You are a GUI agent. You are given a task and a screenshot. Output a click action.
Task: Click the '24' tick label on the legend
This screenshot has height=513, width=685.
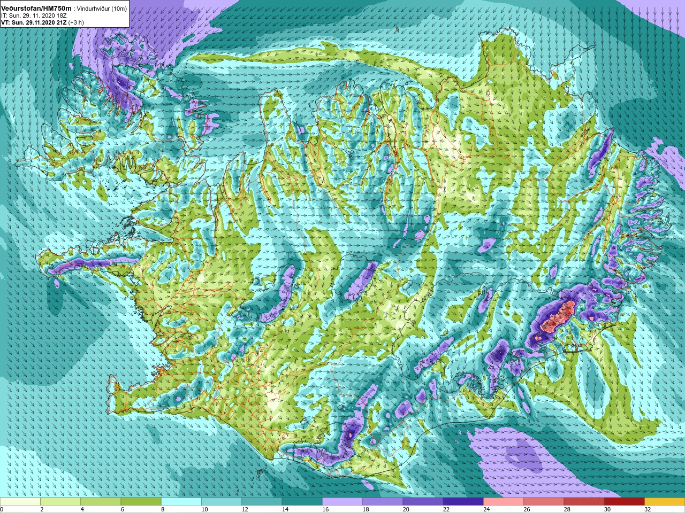click(x=487, y=509)
